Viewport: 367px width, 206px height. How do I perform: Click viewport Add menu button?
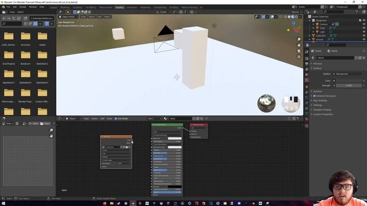[99, 17]
